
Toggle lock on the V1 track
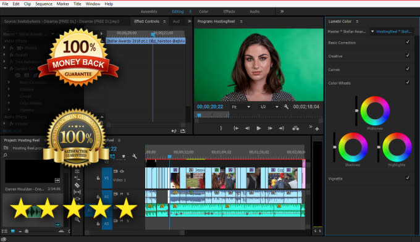point(98,178)
